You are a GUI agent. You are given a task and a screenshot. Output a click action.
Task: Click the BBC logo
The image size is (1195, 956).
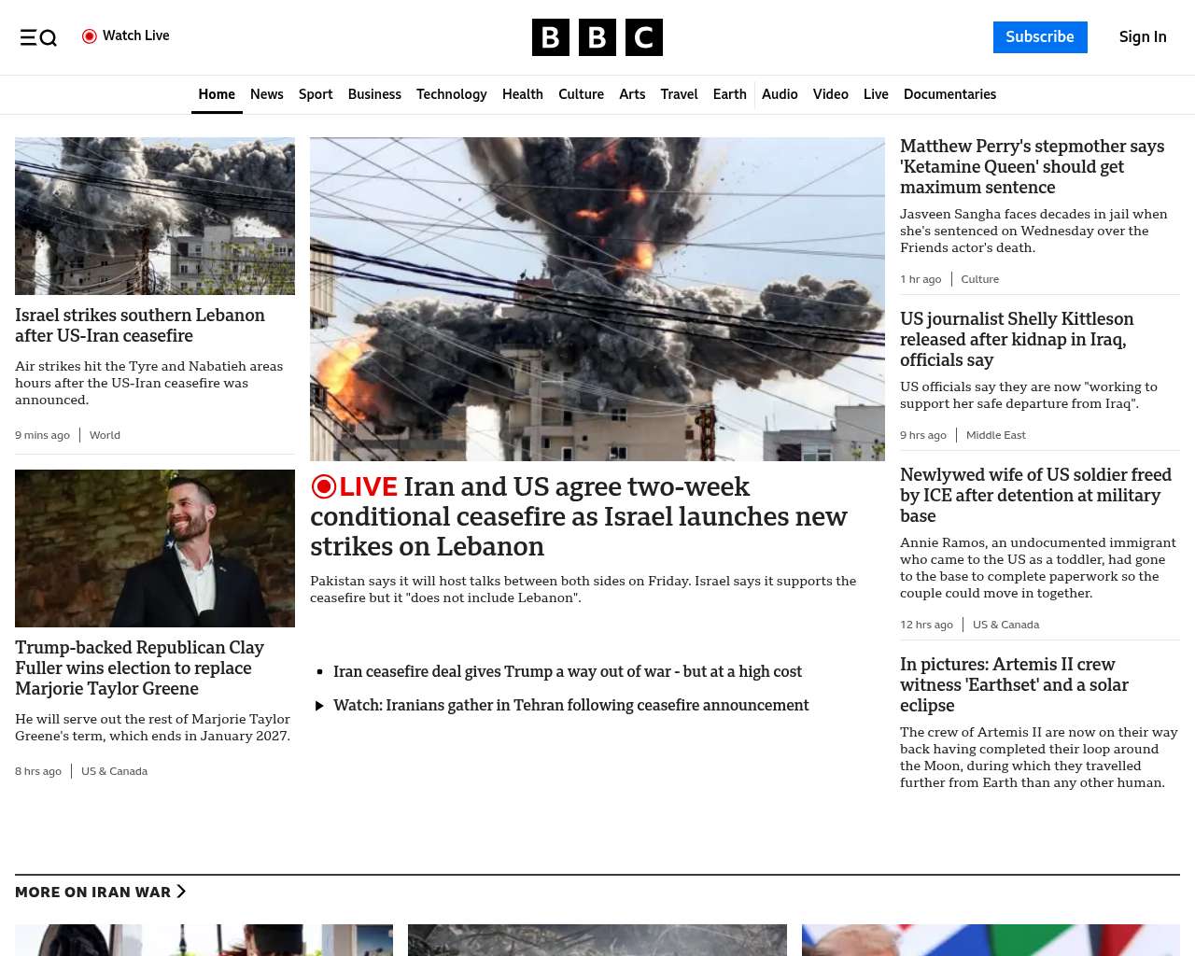pos(597,37)
